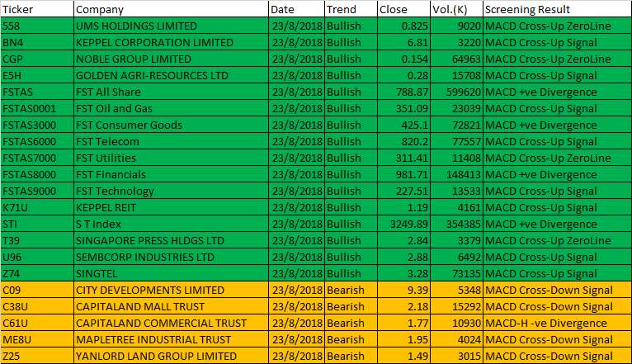Select ticker cell FSTAS0001

37,108
